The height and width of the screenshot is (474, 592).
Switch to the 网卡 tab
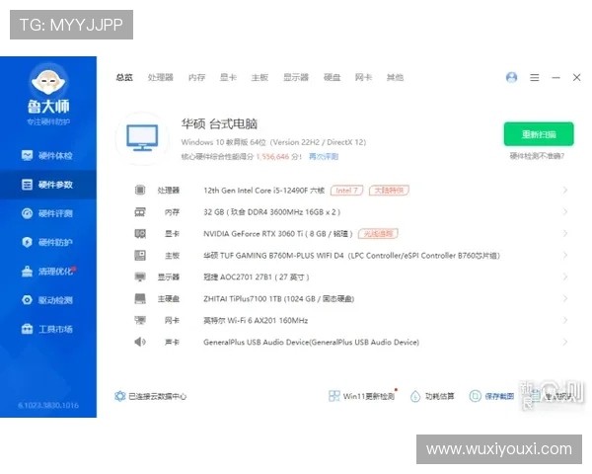tap(363, 77)
